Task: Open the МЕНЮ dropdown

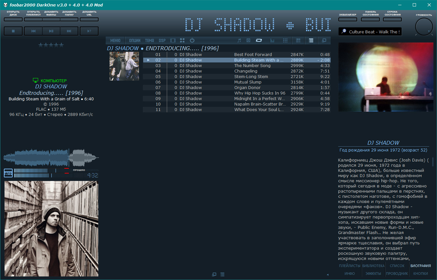Action: (115, 40)
